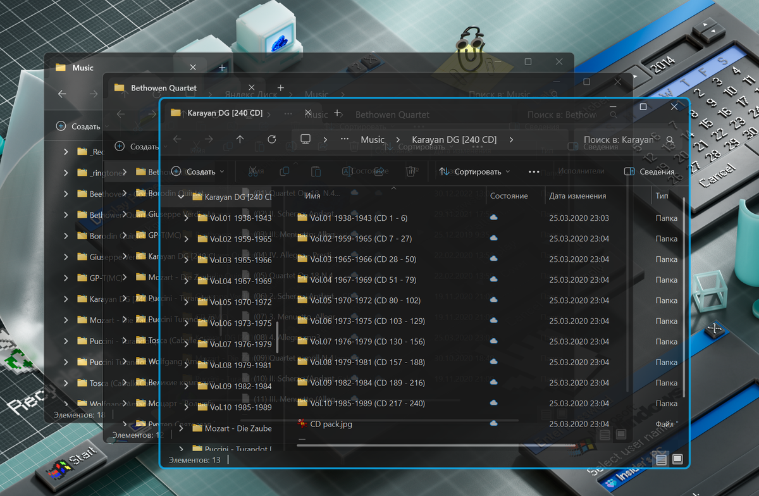Open the Создать dropdown in Karayan window
This screenshot has height=496, width=759.
[198, 171]
